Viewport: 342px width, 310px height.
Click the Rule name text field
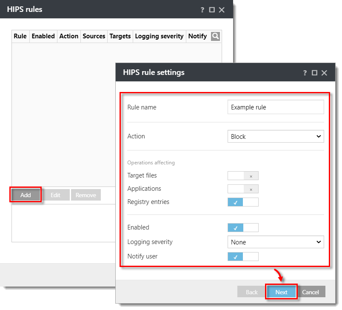[x=276, y=107]
